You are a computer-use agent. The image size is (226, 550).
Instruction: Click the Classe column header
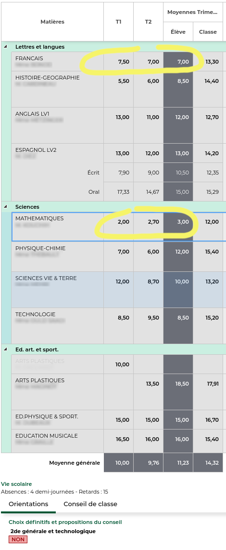point(208,31)
